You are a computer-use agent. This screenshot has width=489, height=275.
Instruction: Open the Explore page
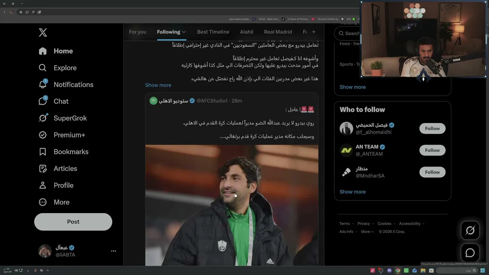[58, 68]
